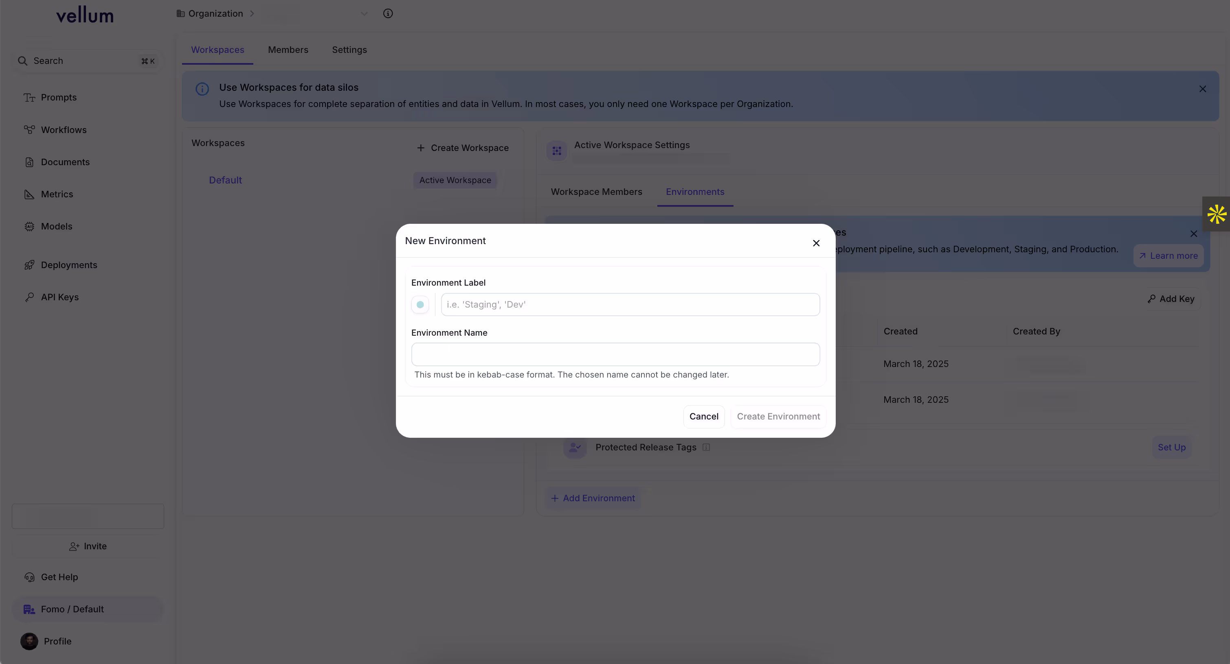Open Deployments via rocket icon
This screenshot has height=664, width=1230.
tap(29, 265)
